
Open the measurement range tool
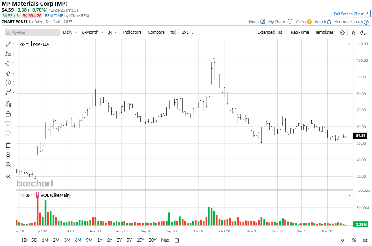[x=8, y=92]
